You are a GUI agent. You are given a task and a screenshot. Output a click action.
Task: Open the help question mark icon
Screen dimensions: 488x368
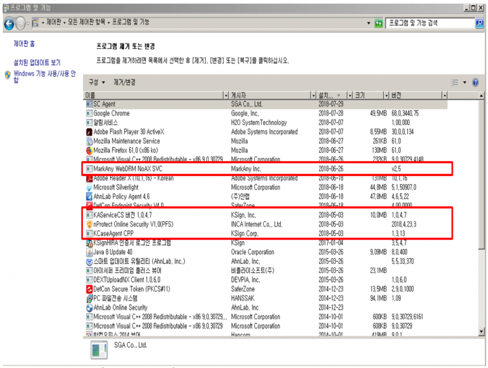(x=475, y=82)
